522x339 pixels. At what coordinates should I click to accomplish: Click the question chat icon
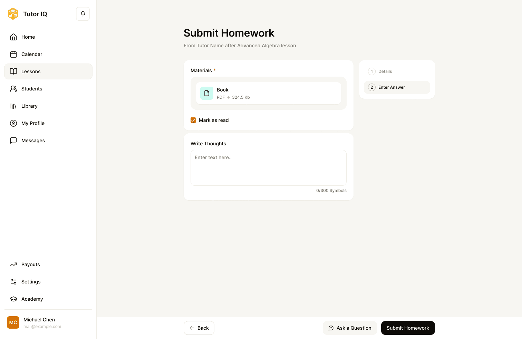pos(331,328)
